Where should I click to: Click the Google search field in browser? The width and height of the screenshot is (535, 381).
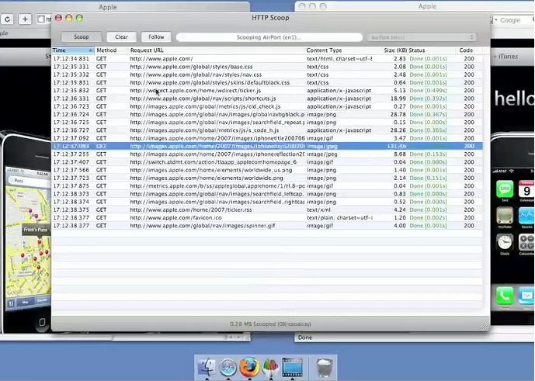coord(512,19)
